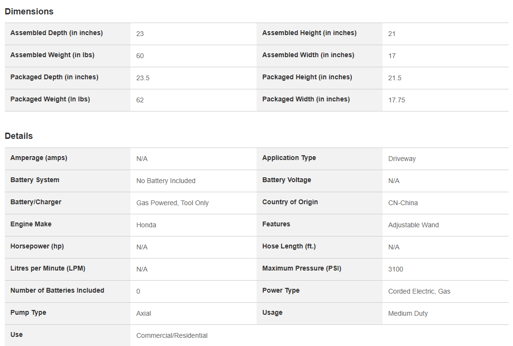
Task: Click the Details section heading
Action: click(19, 136)
